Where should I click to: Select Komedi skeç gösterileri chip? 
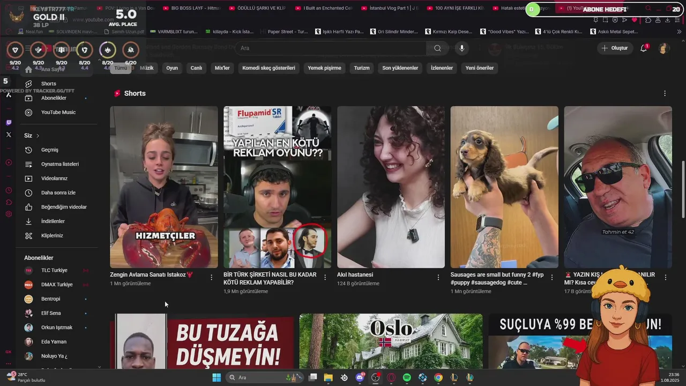click(x=269, y=68)
